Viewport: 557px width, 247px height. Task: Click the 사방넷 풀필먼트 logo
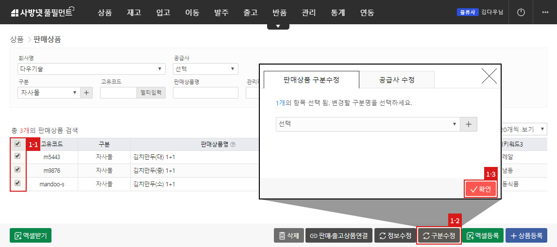(x=42, y=13)
